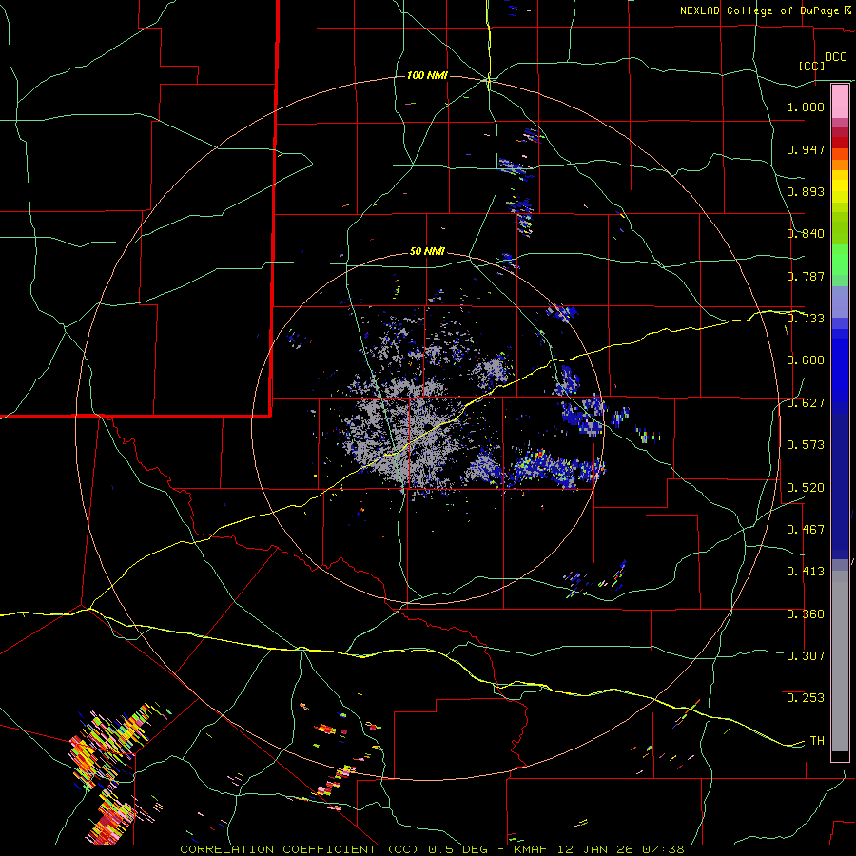Click the TH threshold label
Screen dimensions: 856x856
817,741
